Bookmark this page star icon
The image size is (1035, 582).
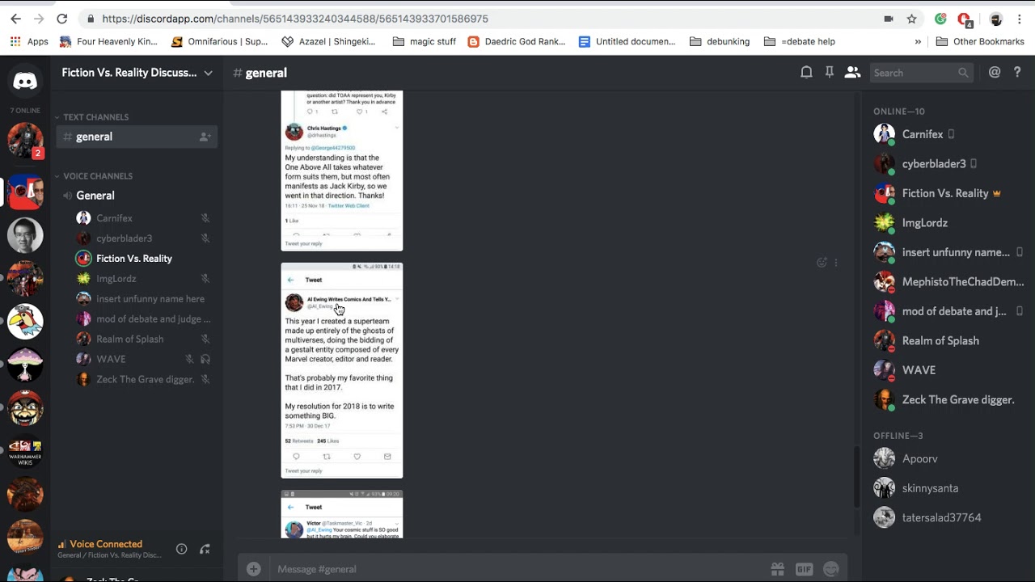(x=911, y=19)
